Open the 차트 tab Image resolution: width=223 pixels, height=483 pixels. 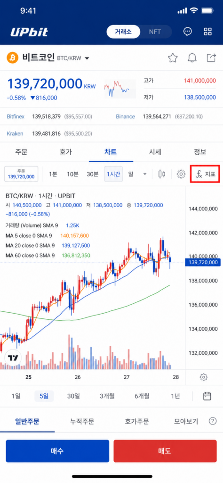click(x=111, y=152)
